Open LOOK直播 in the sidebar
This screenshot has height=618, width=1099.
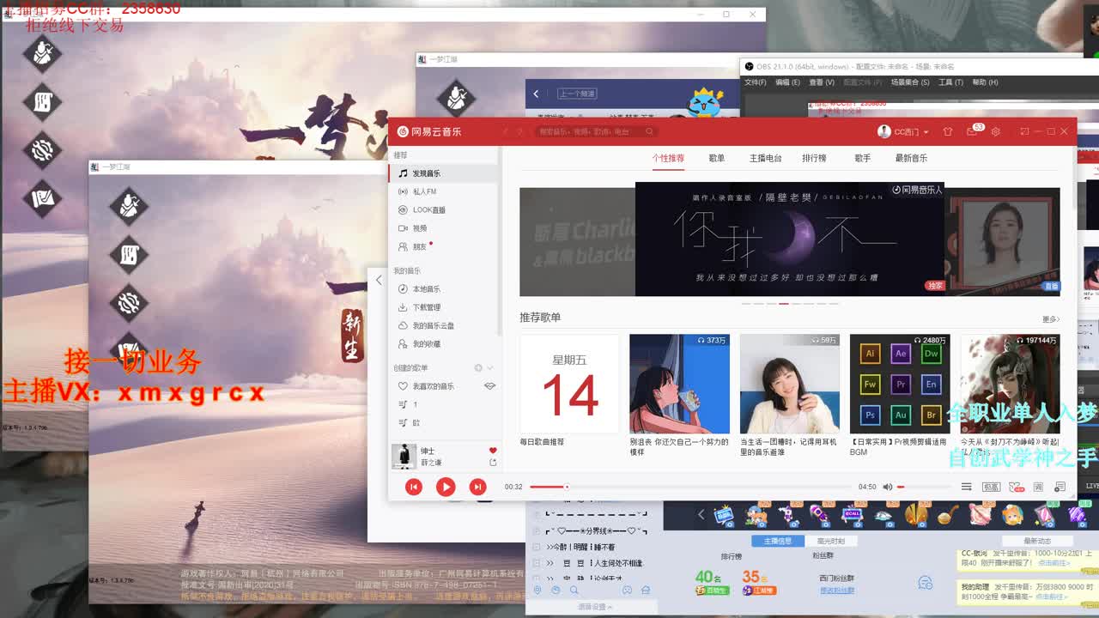pyautogui.click(x=442, y=210)
